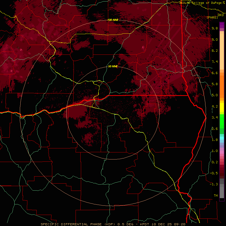The height and width of the screenshot is (226, 226).
Task: Click the -1.3 value on the color scale
Action: tap(214, 184)
